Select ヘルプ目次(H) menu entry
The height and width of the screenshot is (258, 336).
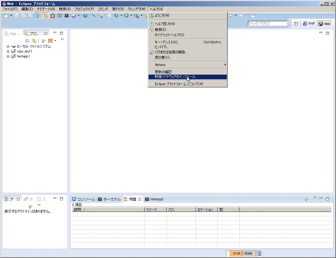(188, 24)
